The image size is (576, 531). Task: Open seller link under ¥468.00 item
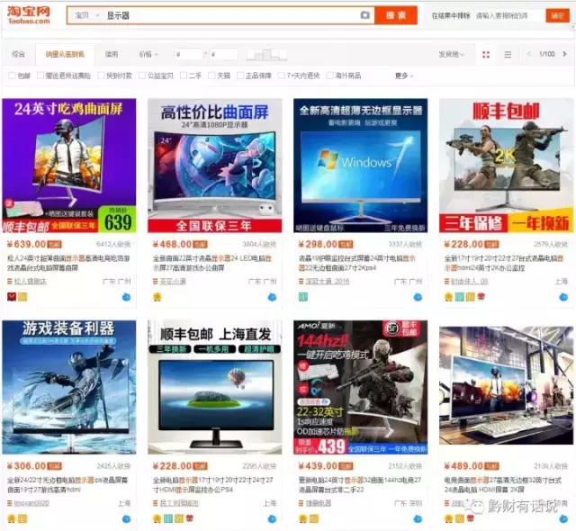point(173,282)
